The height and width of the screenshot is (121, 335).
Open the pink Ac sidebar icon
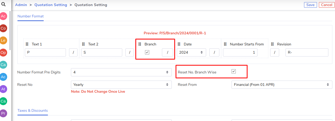[x=3, y=16]
